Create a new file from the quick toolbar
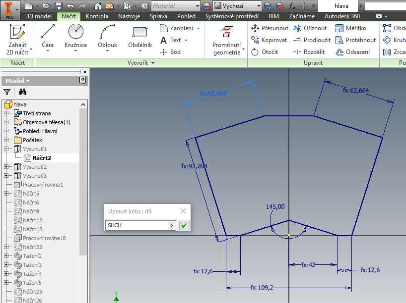The width and height of the screenshot is (406, 303). [x=29, y=5]
